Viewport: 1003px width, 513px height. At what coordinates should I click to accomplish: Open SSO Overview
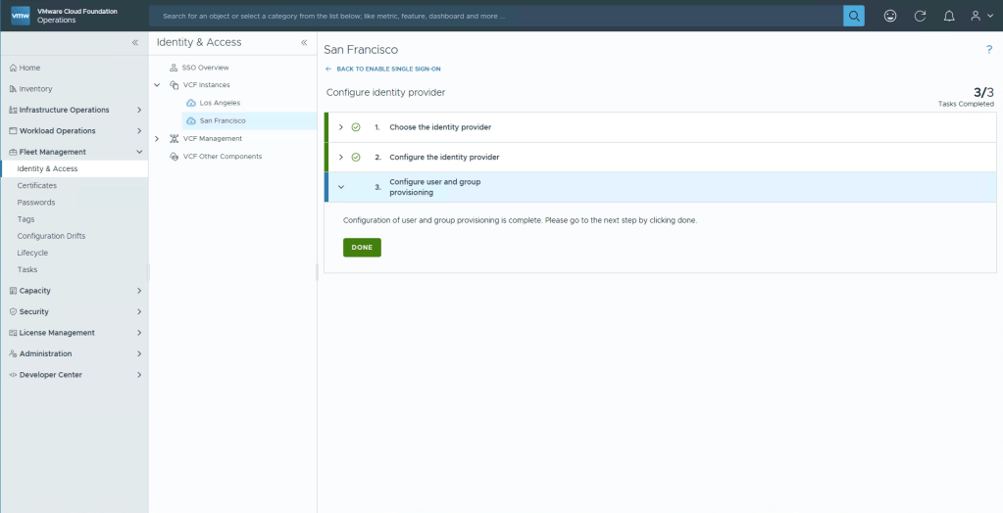[x=205, y=68]
